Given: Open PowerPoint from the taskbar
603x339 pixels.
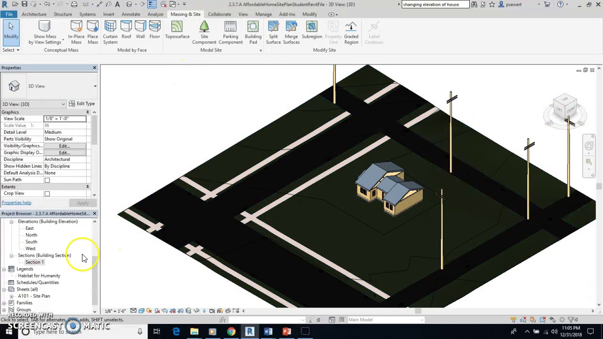Looking at the screenshot, I should click(286, 331).
